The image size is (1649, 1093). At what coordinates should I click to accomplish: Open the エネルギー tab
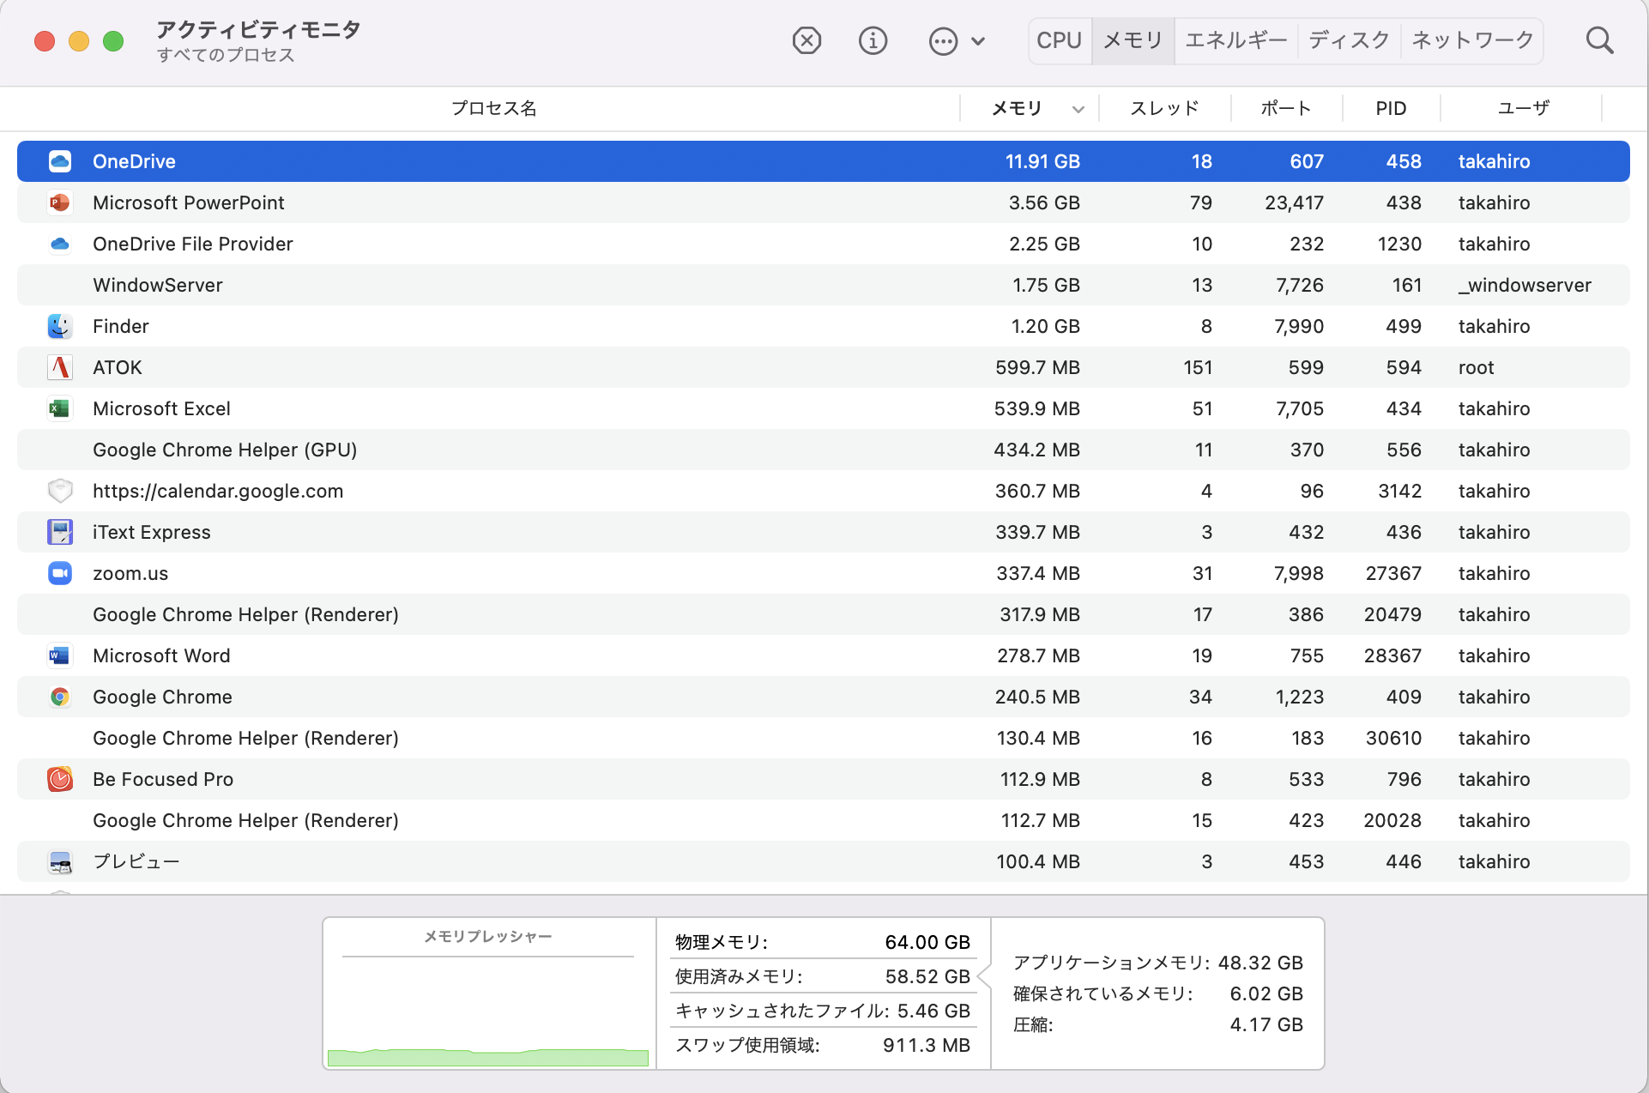tap(1235, 40)
